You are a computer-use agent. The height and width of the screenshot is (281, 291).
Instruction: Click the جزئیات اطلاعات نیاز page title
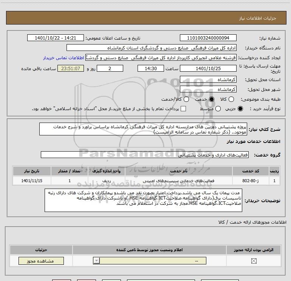(258, 18)
